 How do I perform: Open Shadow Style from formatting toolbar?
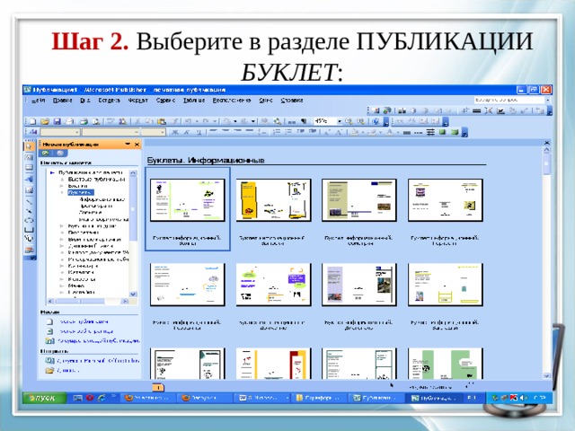click(443, 132)
